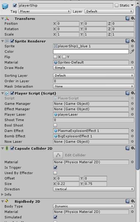Uncheck the Simulated checkbox
Viewport: 140px width, 222px height.
tap(55, 217)
